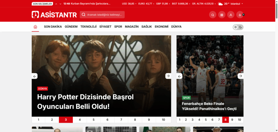Expand the Istanbul city dropdown
This screenshot has height=132, width=278.
click(x=237, y=4)
